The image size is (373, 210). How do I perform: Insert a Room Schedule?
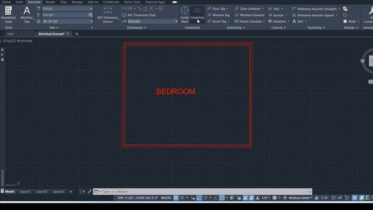[248, 22]
